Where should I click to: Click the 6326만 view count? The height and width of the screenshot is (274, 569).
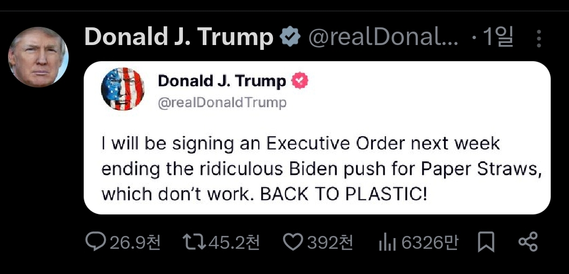tap(430, 242)
